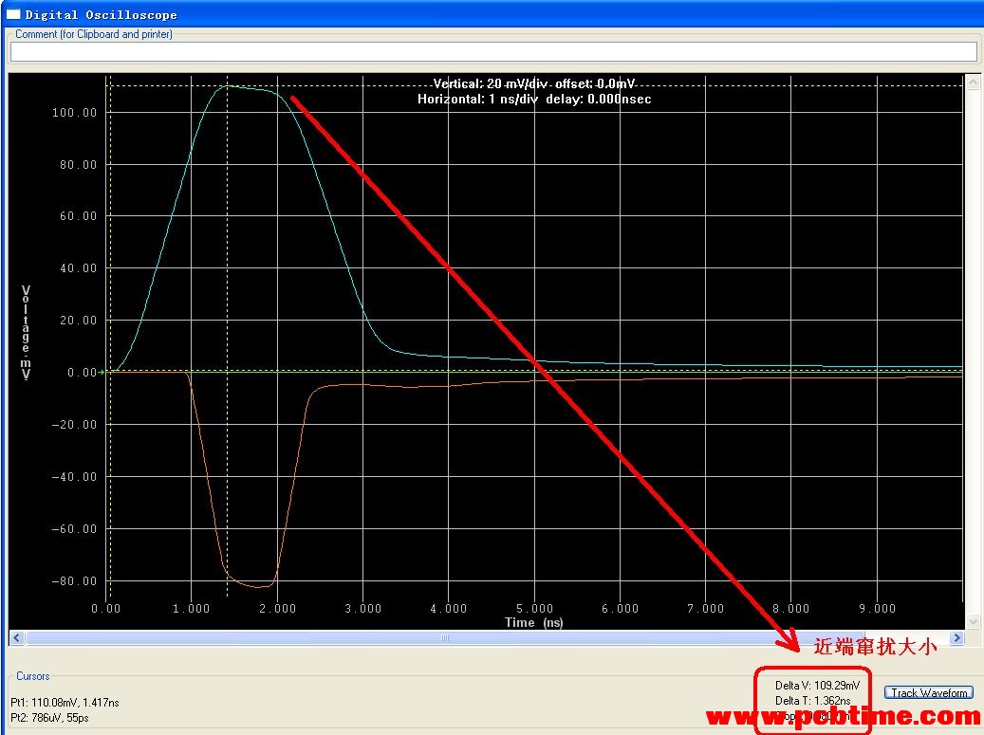This screenshot has height=735, width=984.
Task: Click the -80.00 voltage axis label
Action: click(x=74, y=581)
